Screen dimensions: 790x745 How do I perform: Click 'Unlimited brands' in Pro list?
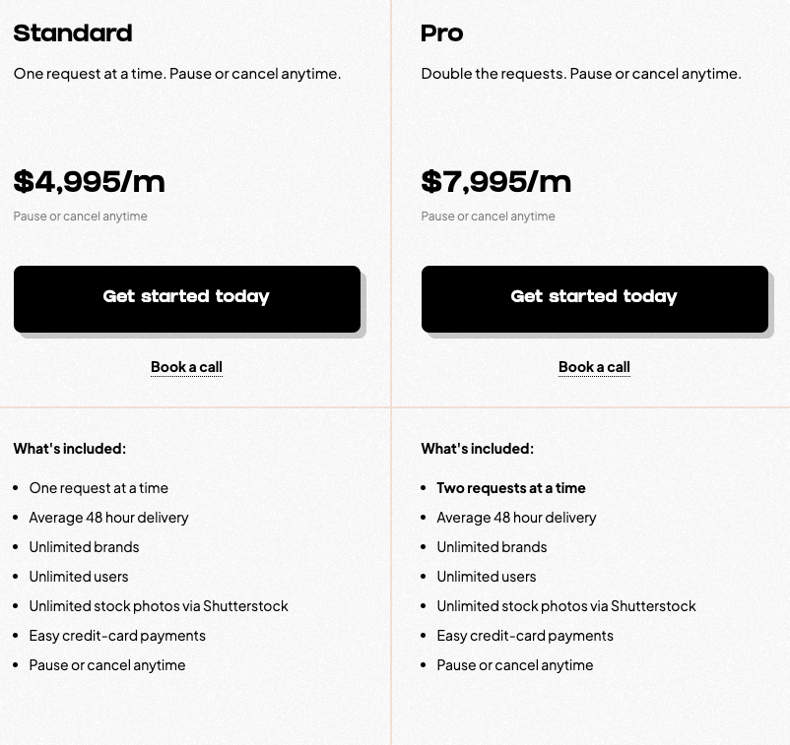pos(492,547)
